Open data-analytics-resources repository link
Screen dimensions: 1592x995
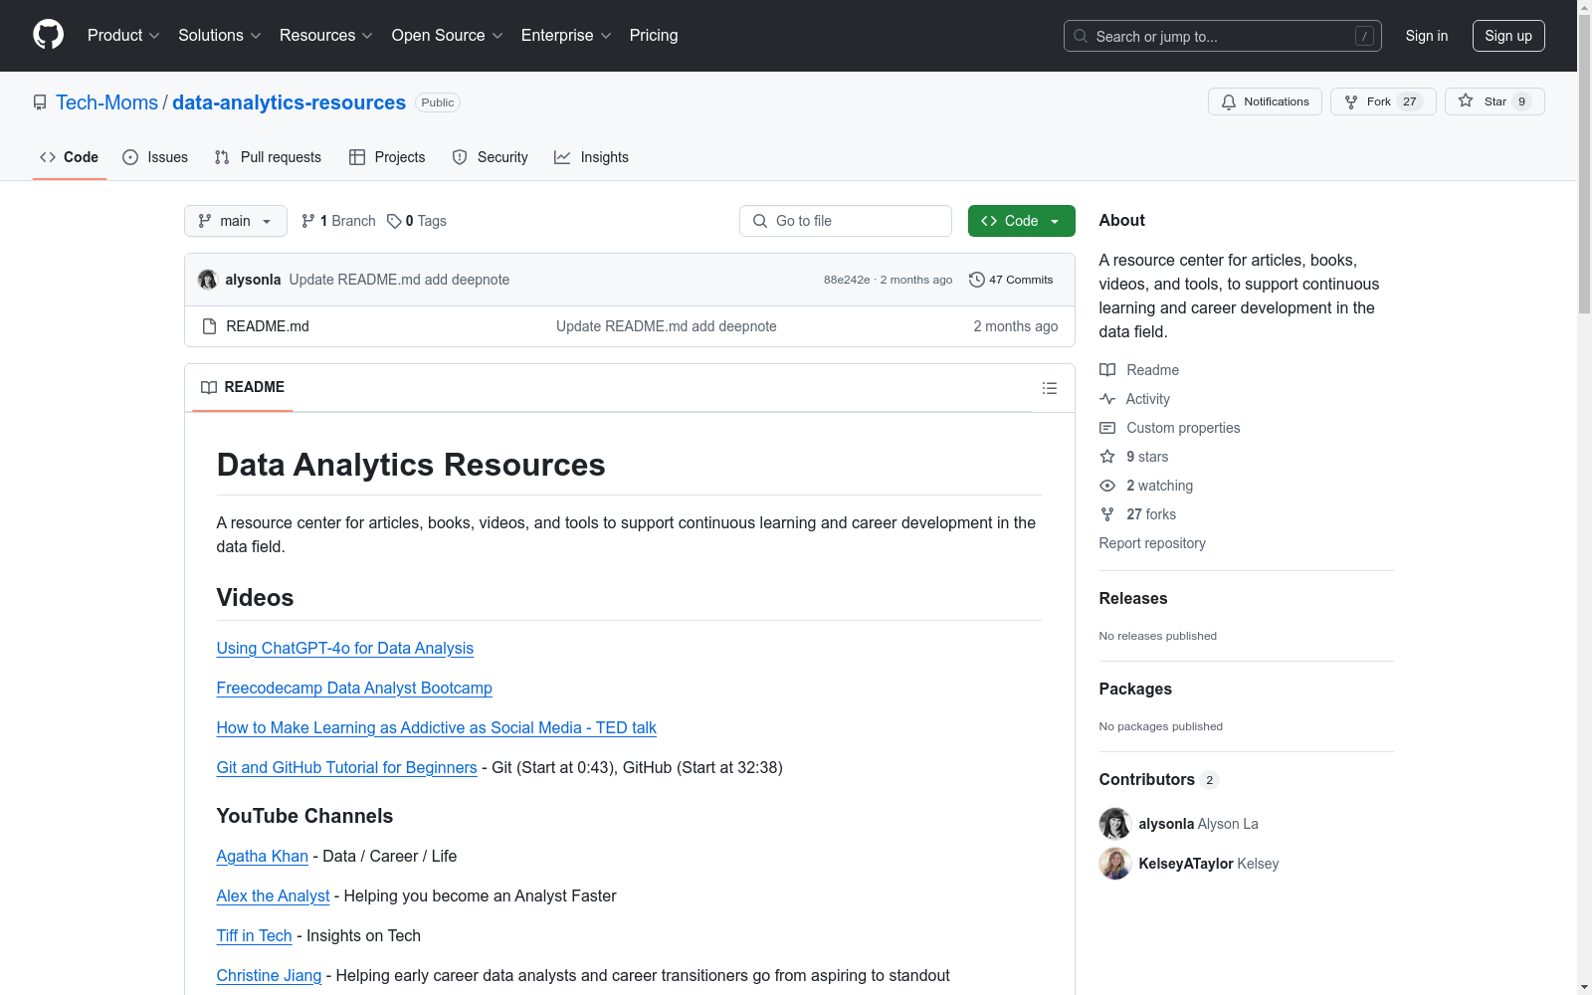tap(289, 102)
